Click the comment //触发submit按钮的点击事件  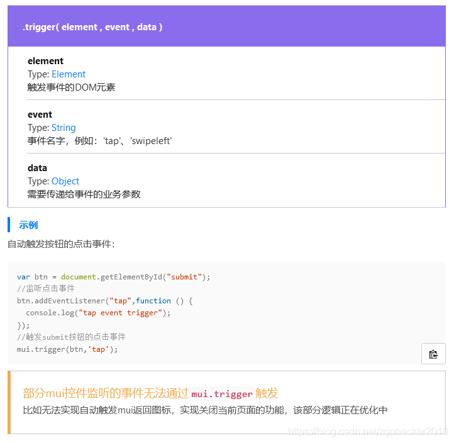[x=71, y=337]
